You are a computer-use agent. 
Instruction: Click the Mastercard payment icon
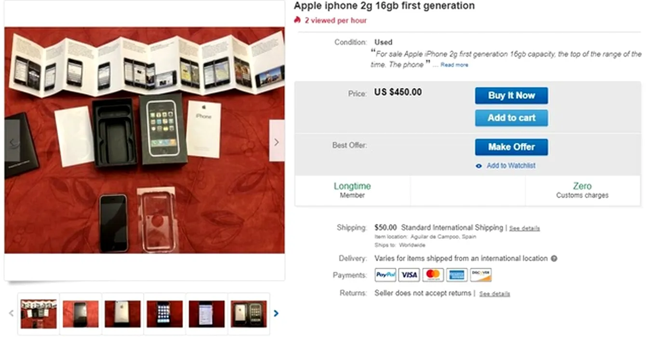point(433,275)
